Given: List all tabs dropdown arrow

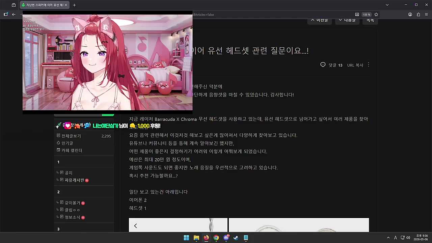Looking at the screenshot, I should tap(387, 5).
